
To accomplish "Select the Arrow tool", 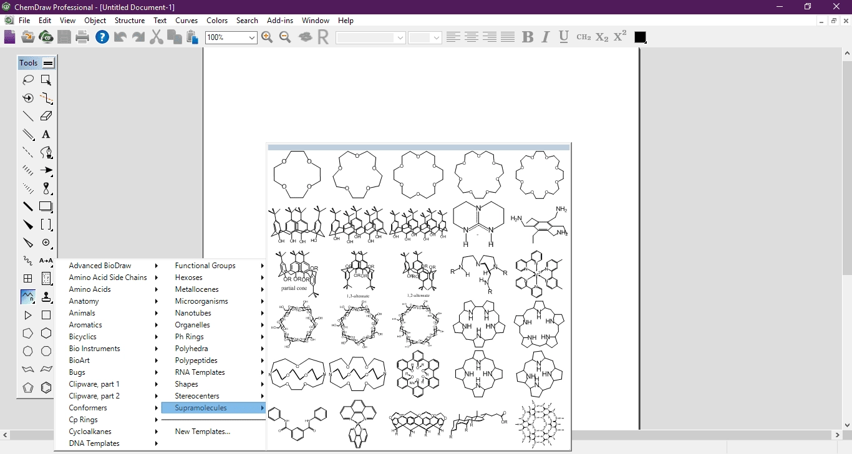I will (x=46, y=170).
